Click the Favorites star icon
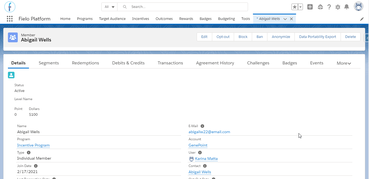Screen dimensions: 369x179 (294, 7)
